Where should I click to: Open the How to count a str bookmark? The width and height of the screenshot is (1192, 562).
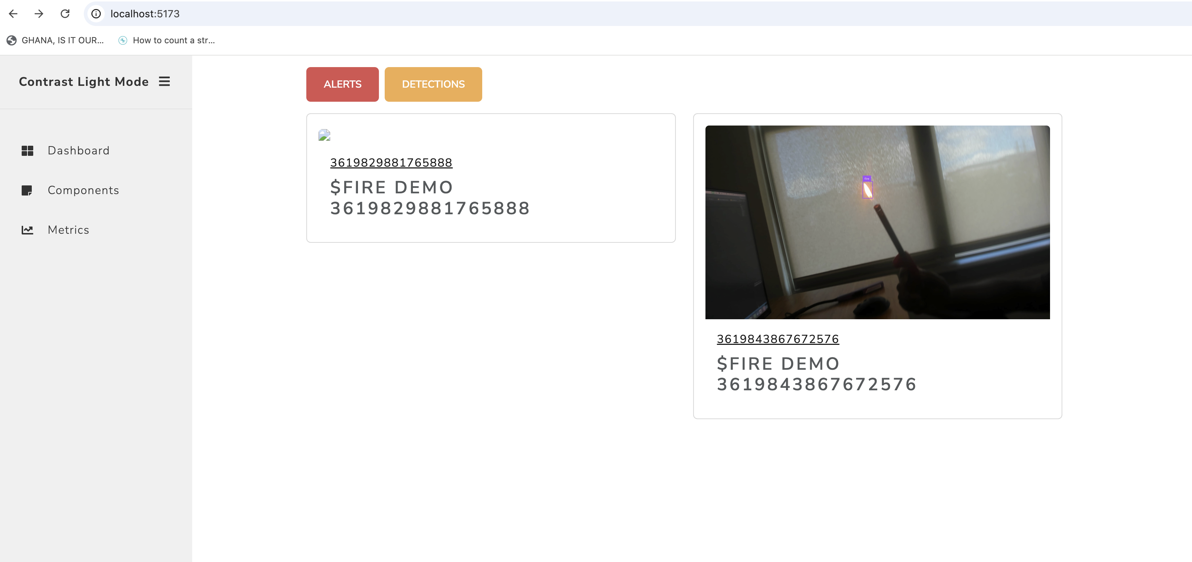(x=167, y=40)
